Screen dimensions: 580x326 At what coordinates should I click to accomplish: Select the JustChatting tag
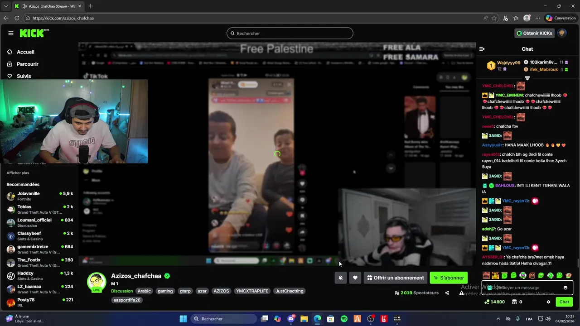point(290,291)
